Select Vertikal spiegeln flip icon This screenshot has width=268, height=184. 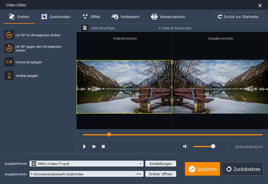(9, 75)
